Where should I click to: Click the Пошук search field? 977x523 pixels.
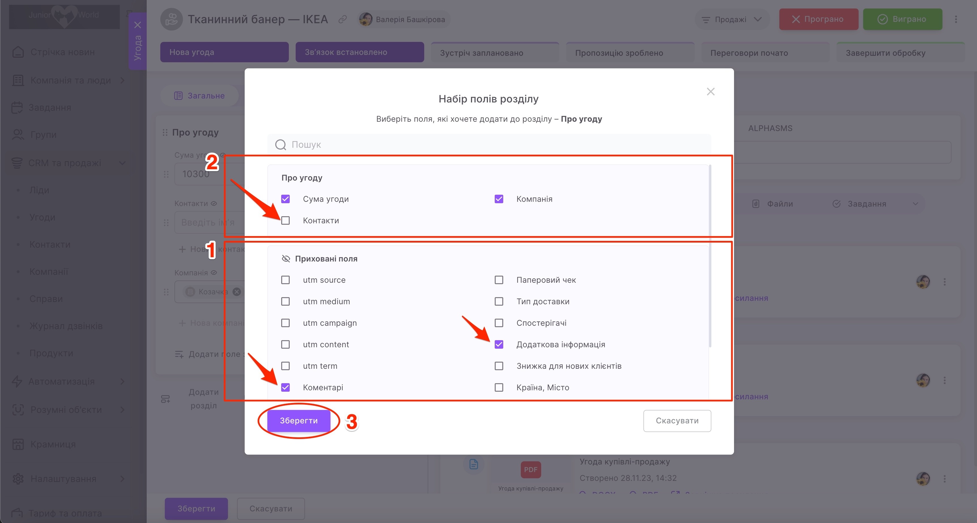pyautogui.click(x=493, y=145)
